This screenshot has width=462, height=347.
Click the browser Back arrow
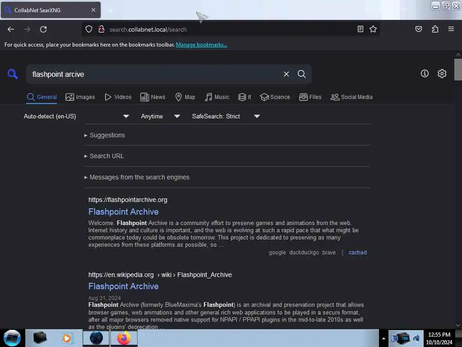tap(11, 29)
